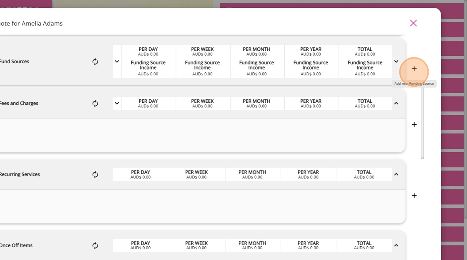Select Funding Source Income under TOTAL
This screenshot has width=467, height=260.
click(365, 65)
